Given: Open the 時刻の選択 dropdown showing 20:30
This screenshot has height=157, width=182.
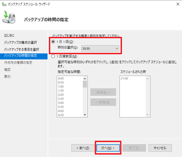Looking at the screenshot, I should pos(100,48).
